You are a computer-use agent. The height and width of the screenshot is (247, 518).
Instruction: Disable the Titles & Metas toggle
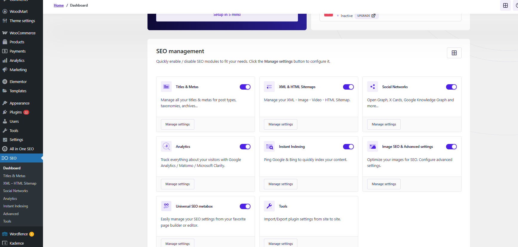click(245, 87)
